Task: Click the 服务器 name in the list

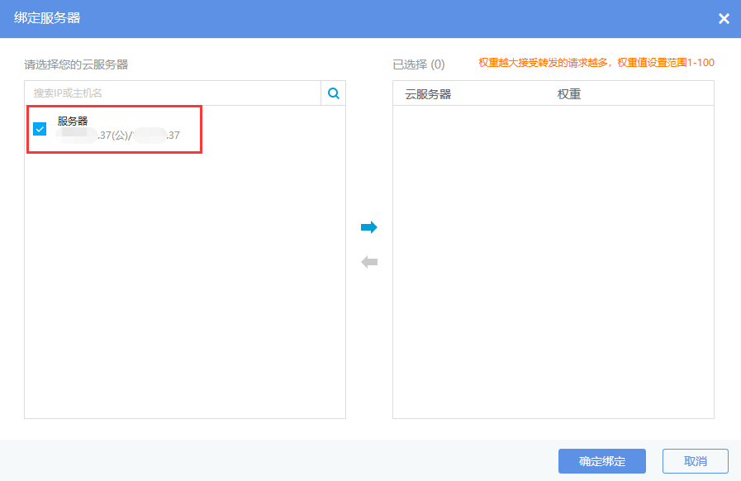Action: [x=73, y=121]
